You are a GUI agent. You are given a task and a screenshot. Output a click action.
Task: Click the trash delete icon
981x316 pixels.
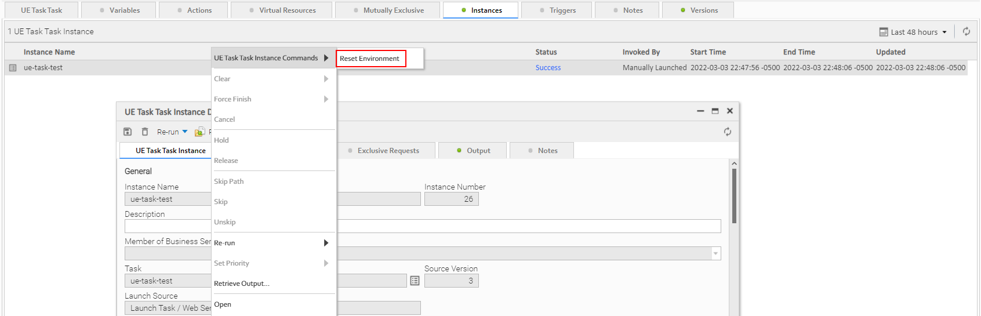click(145, 132)
